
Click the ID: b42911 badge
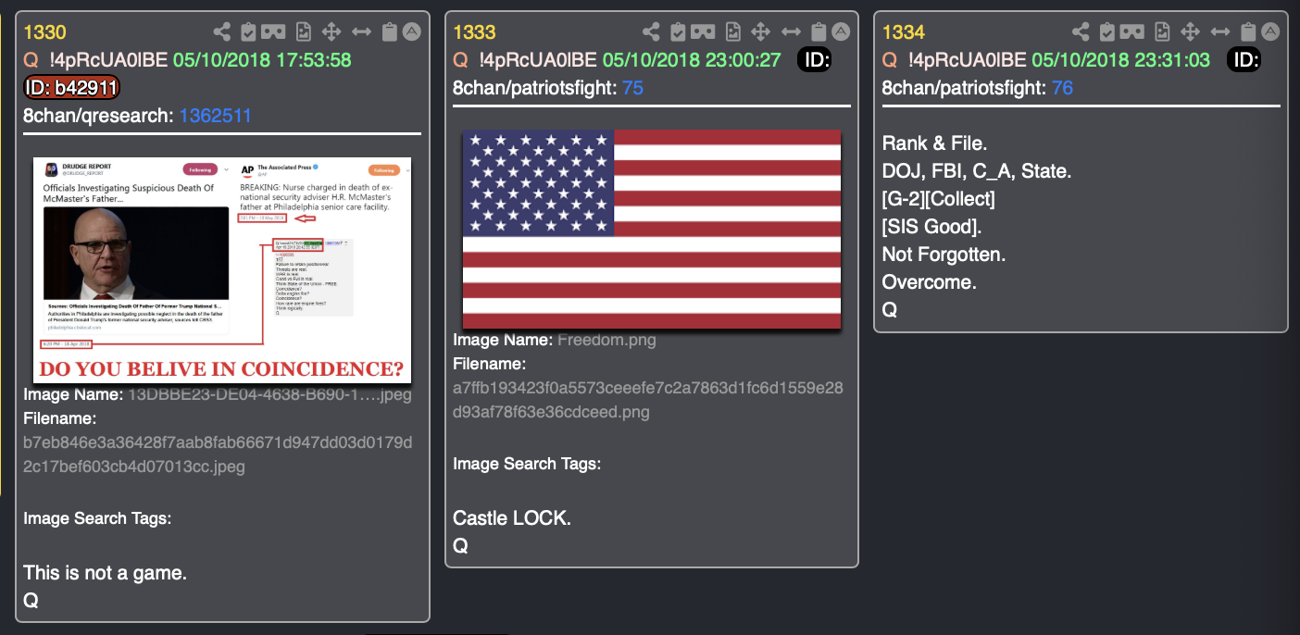71,88
